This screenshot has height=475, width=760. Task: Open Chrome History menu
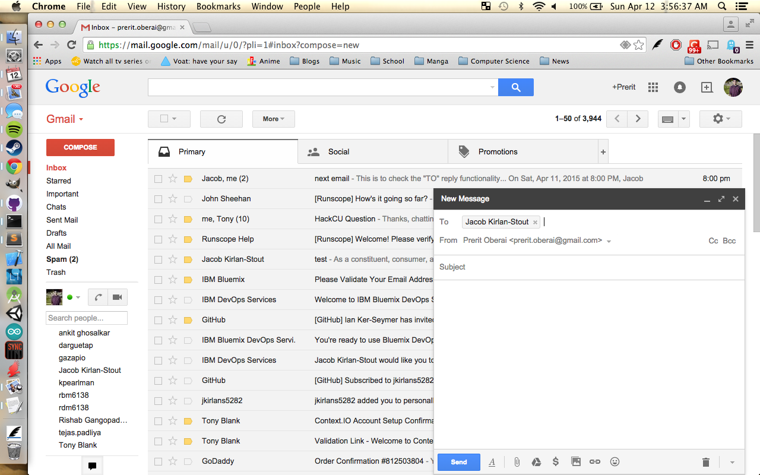coord(172,7)
